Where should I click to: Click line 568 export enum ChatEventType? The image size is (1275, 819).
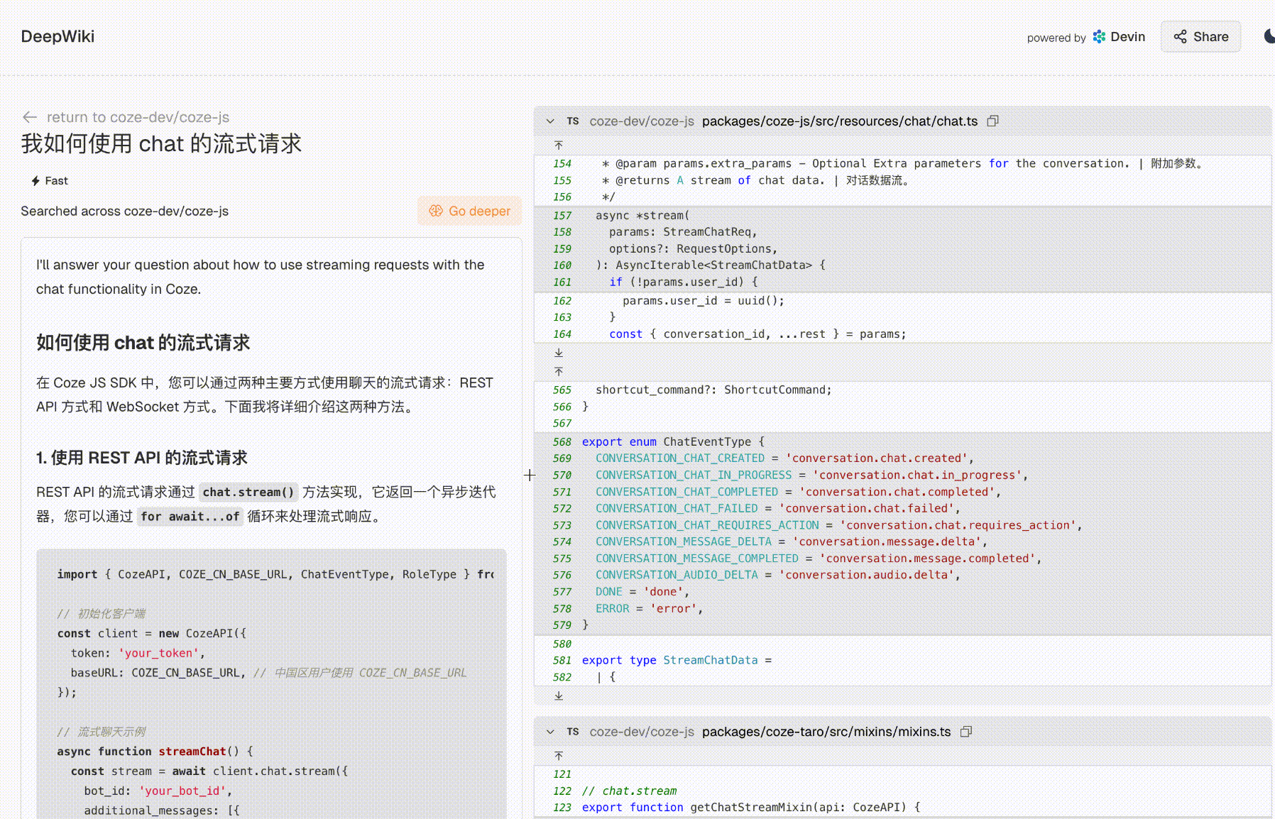tap(673, 441)
